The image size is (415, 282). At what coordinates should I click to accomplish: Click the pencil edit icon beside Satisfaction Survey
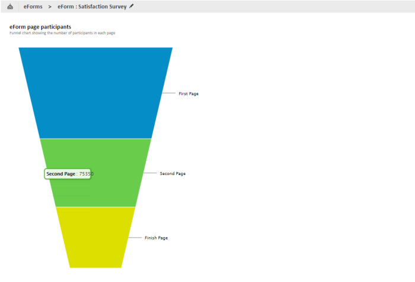[x=132, y=6]
